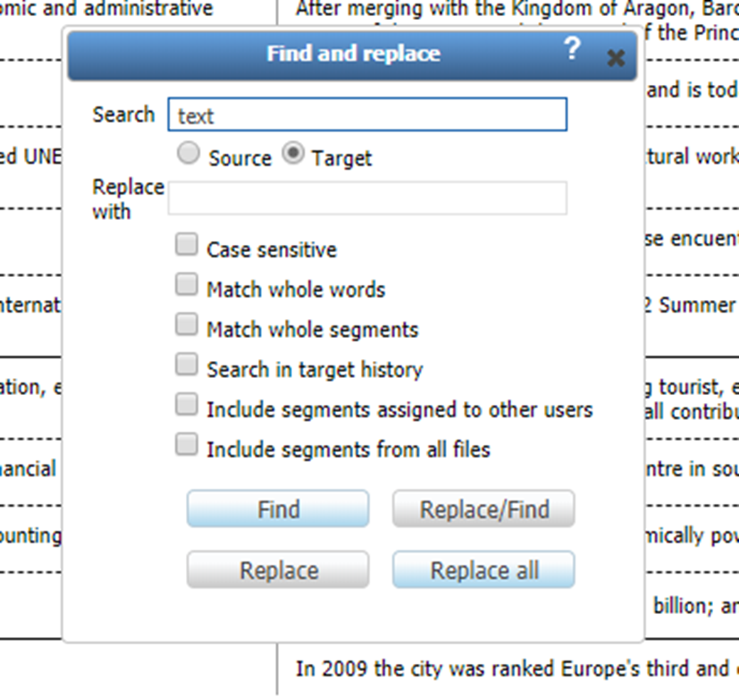The image size is (739, 697).
Task: Click the Find button
Action: [277, 508]
